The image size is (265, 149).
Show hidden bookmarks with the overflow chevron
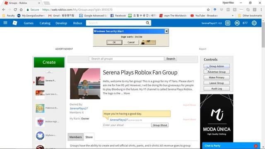pos(233,16)
